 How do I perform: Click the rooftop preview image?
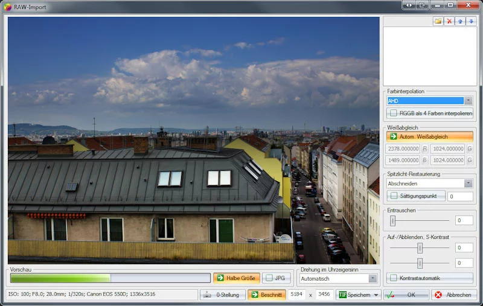point(193,140)
